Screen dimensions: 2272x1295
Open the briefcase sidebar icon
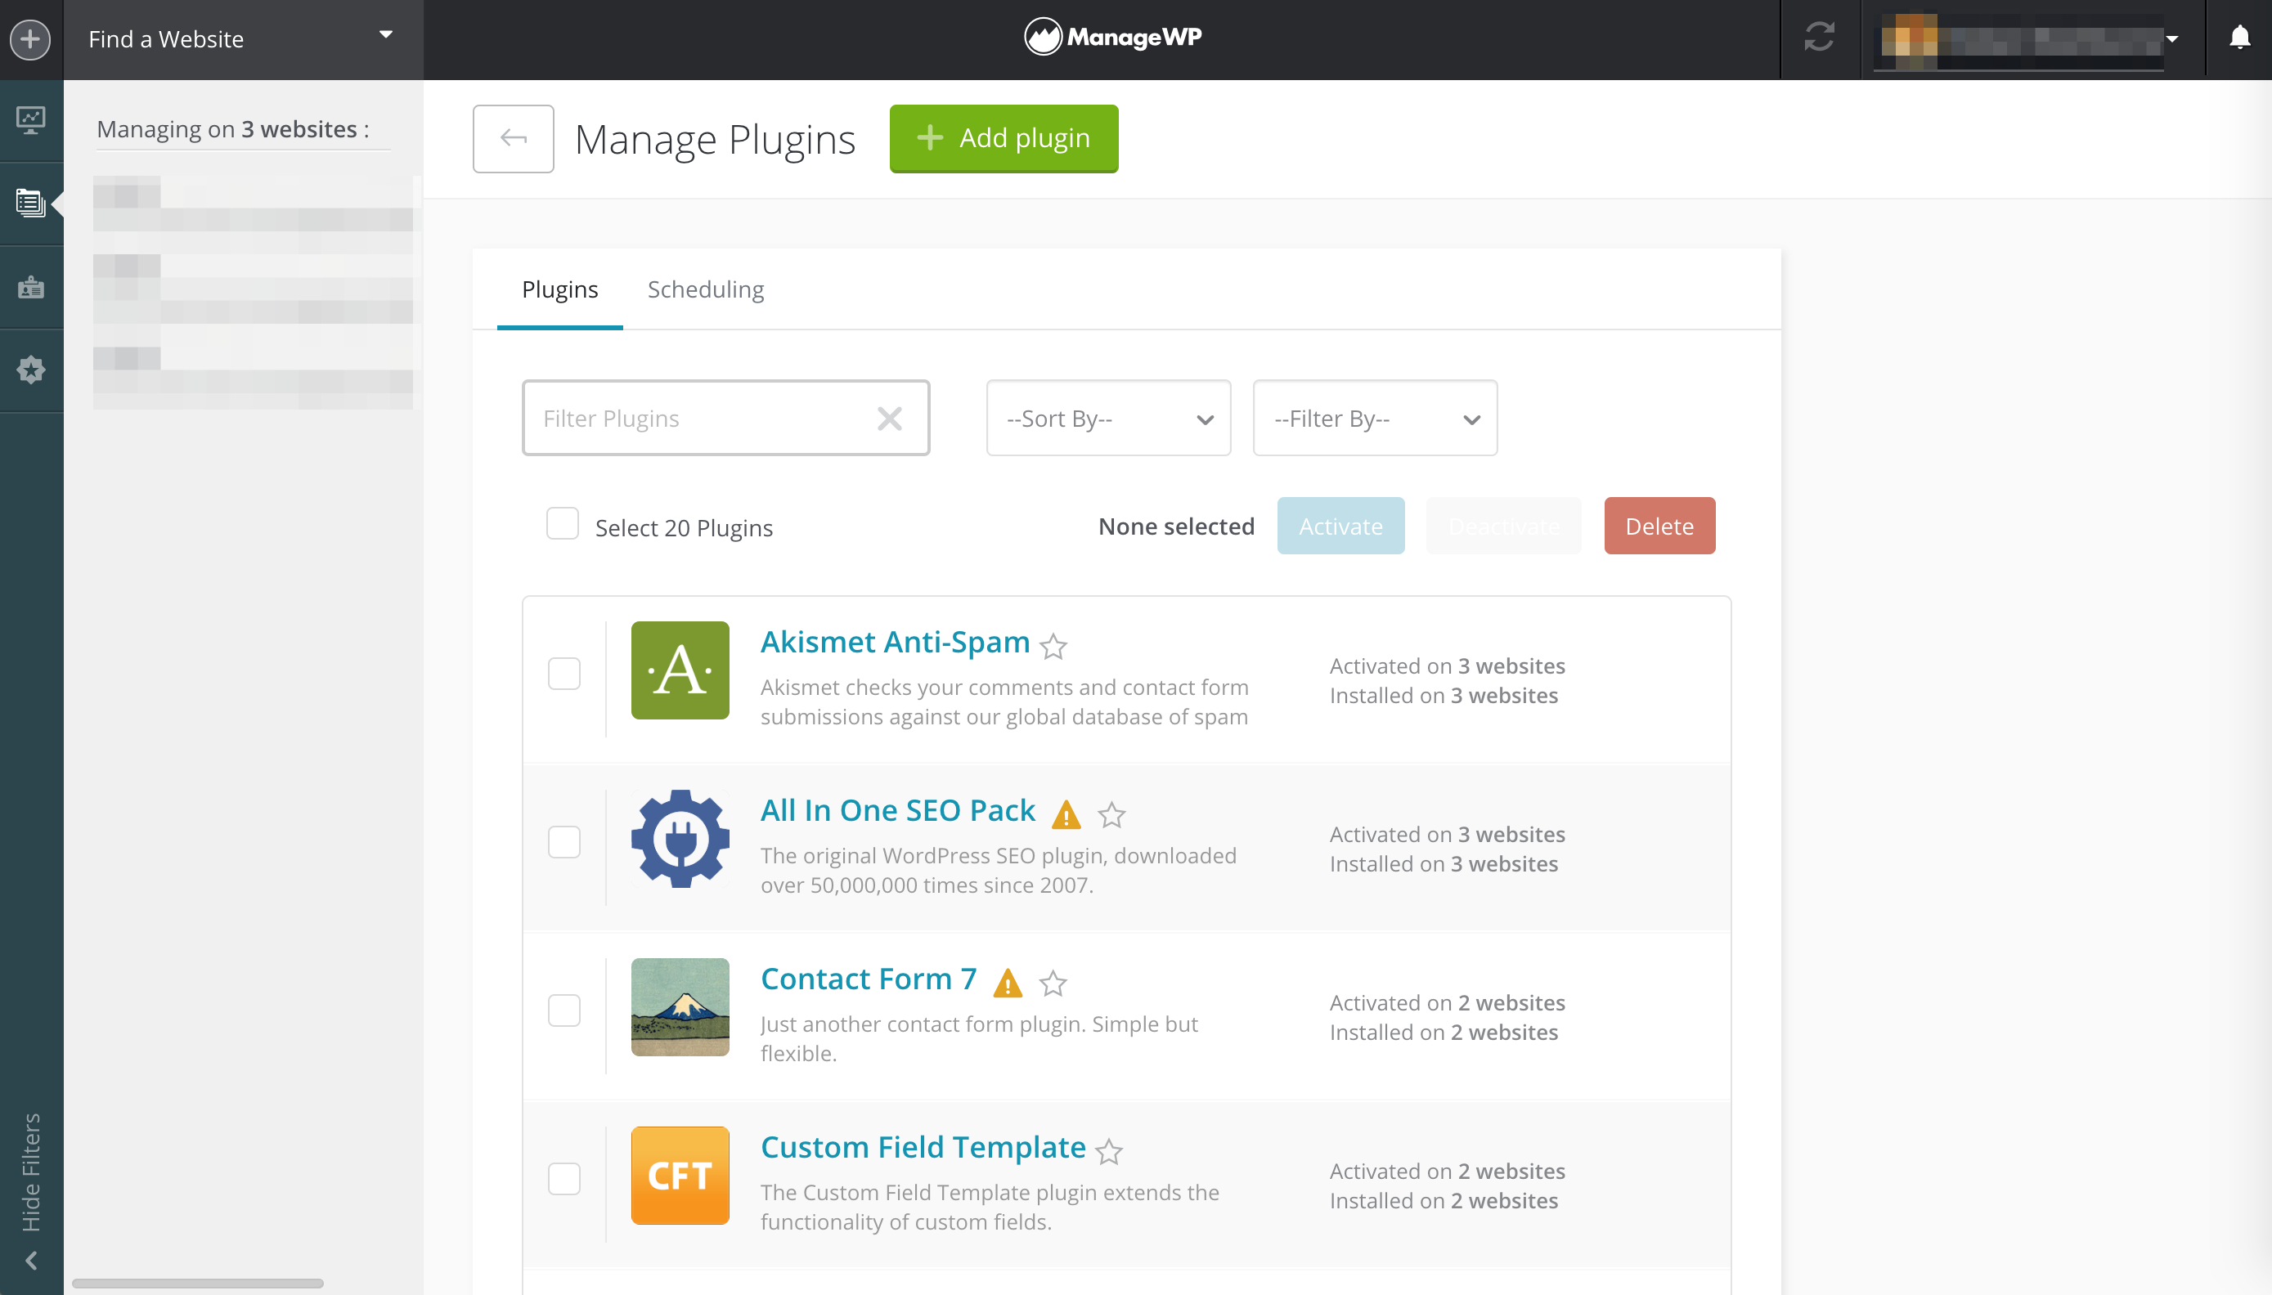[31, 286]
